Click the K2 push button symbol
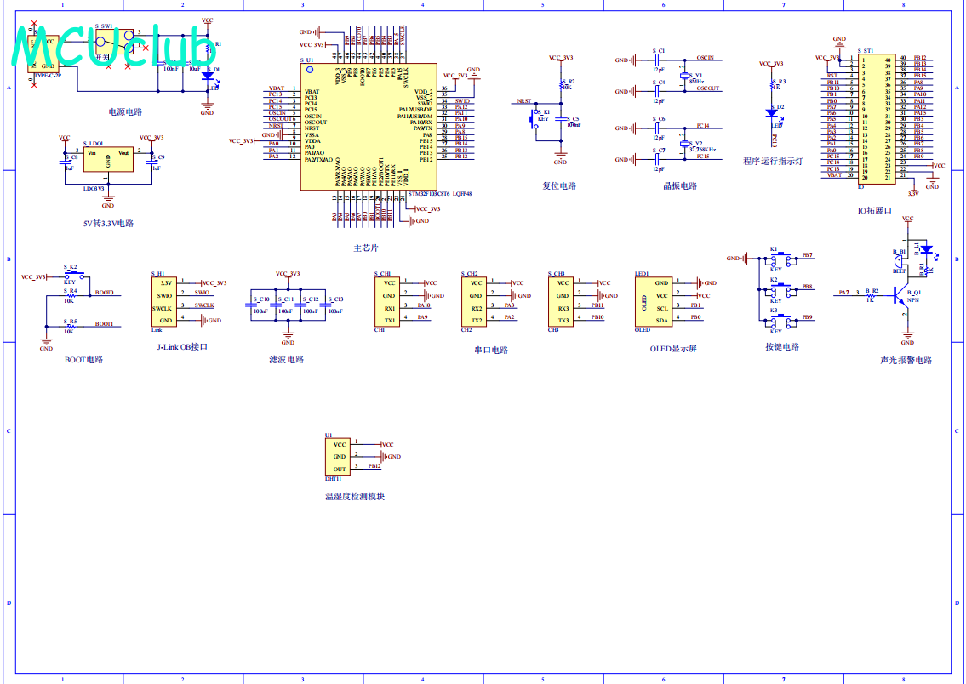Screen dimensions: 966x684 coord(781,289)
